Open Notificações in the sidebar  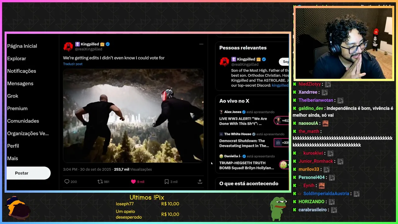click(x=21, y=71)
